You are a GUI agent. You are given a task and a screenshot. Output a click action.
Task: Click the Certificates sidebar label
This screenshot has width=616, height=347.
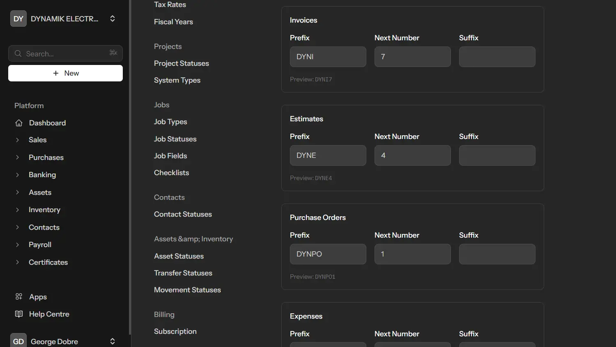click(48, 262)
